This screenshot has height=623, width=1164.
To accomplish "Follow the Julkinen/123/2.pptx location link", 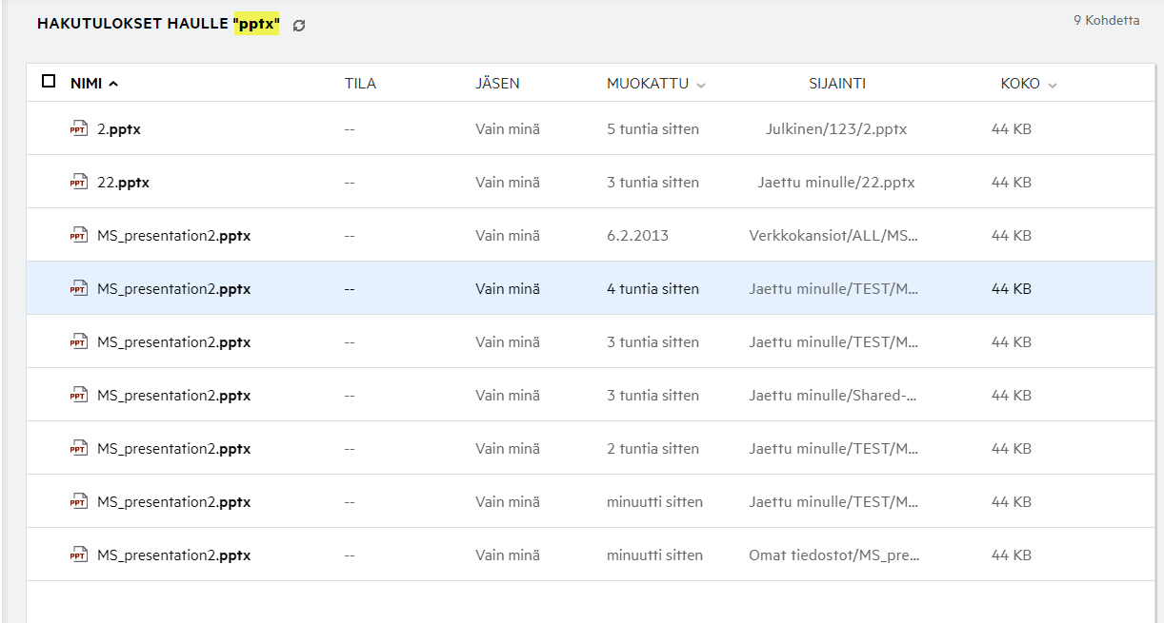I will tap(835, 129).
